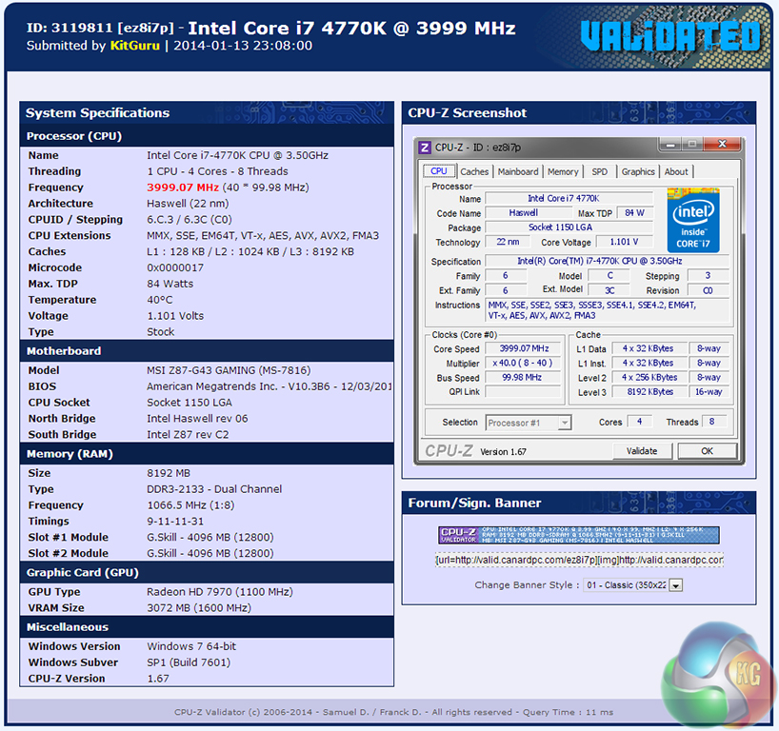
Task: Open the KitGuru submitter link
Action: [x=134, y=46]
